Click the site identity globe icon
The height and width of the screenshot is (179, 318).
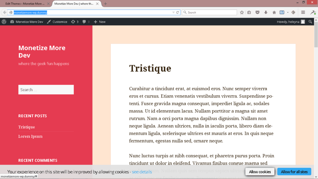(x=11, y=12)
